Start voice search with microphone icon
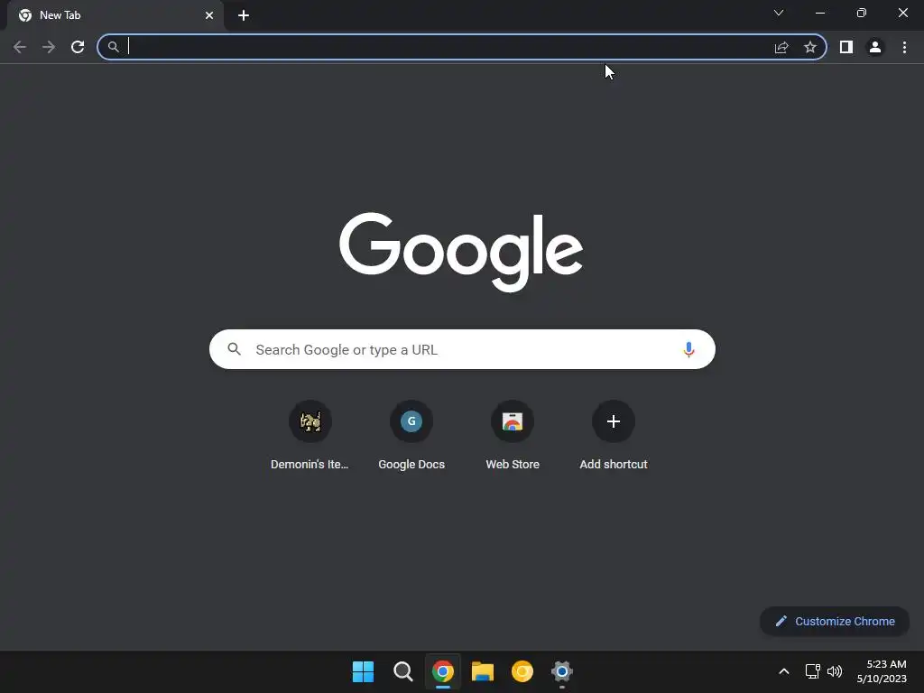The height and width of the screenshot is (693, 924). click(x=688, y=349)
